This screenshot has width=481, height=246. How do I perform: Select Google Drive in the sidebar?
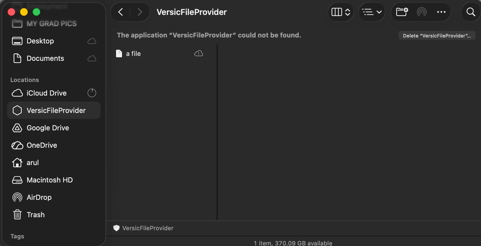(x=48, y=128)
